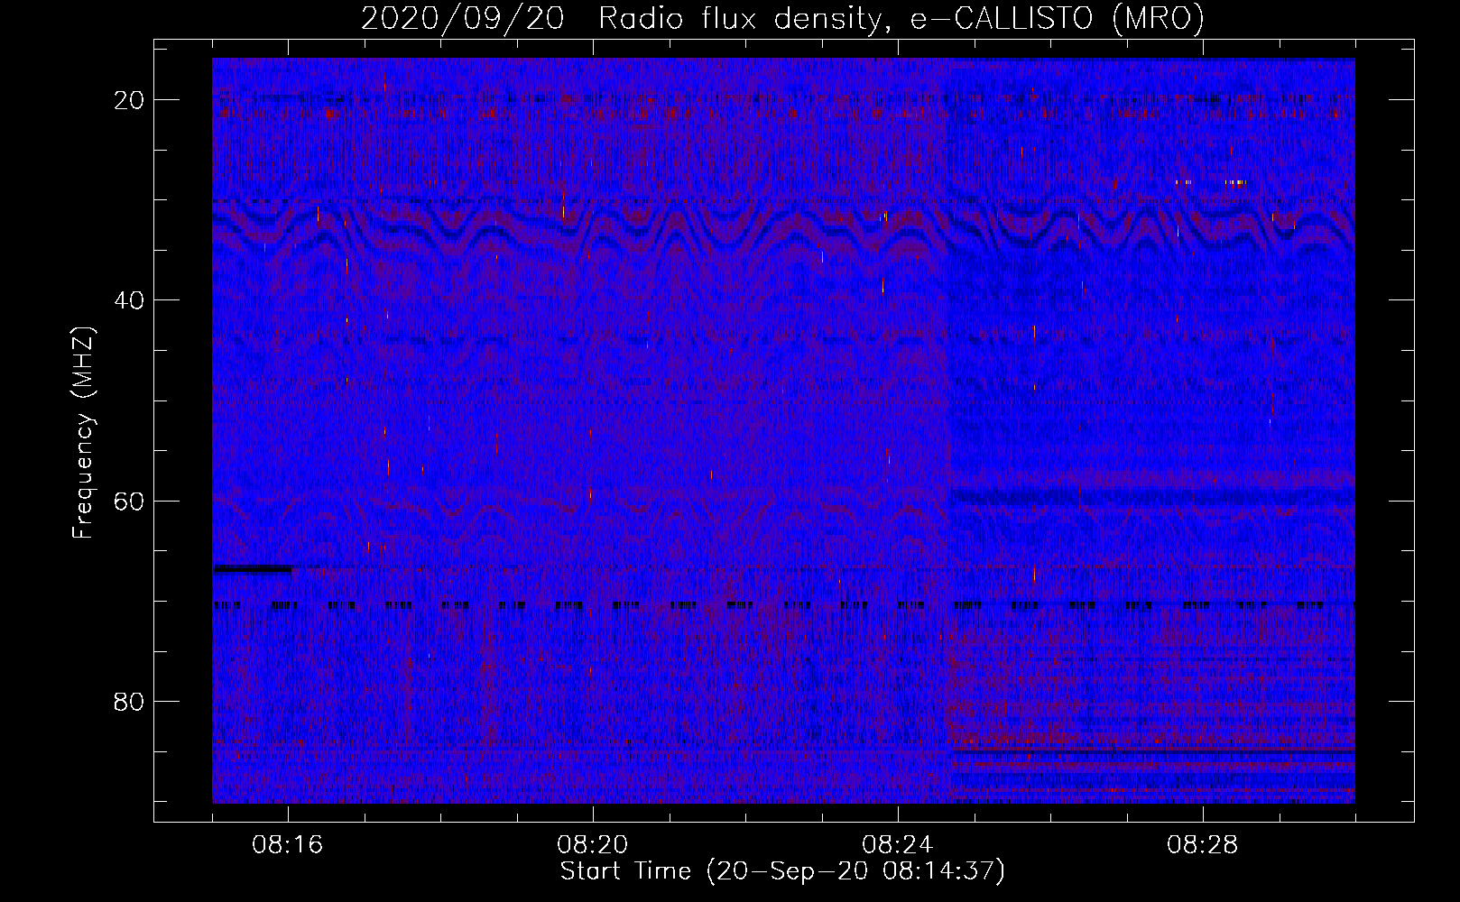Screen dimensions: 1460x902
Task: Click the 08:16 time tick label
Action: pyautogui.click(x=288, y=845)
